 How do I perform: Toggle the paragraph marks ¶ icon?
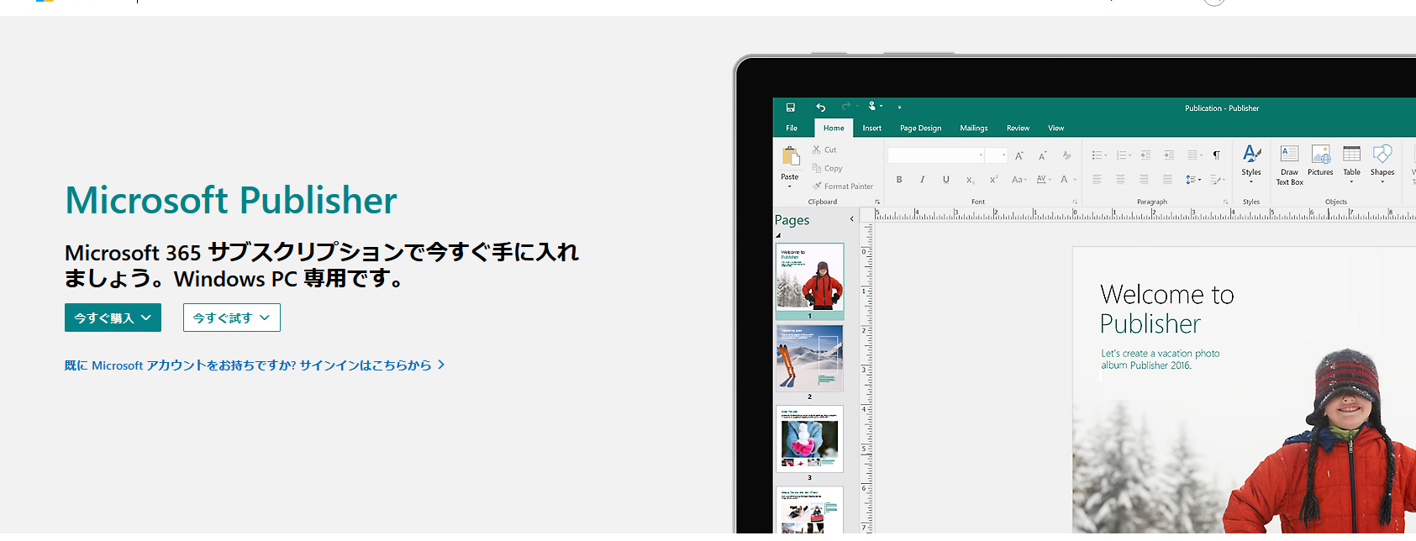pos(1216,155)
